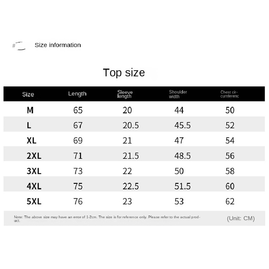Image resolution: width=269 pixels, height=269 pixels.
Task: Select the Top size title
Action: pos(124,73)
